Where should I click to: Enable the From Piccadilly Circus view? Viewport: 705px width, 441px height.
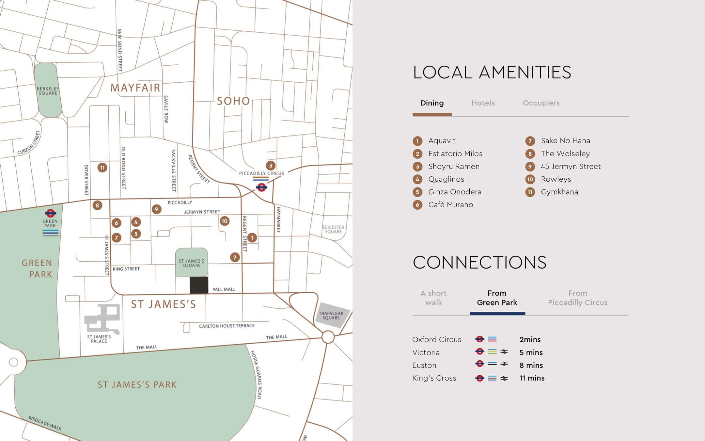point(578,298)
